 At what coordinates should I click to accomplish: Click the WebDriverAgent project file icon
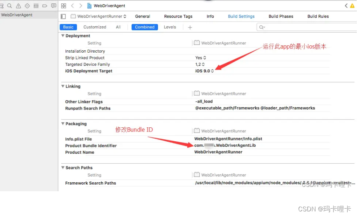click(x=89, y=6)
